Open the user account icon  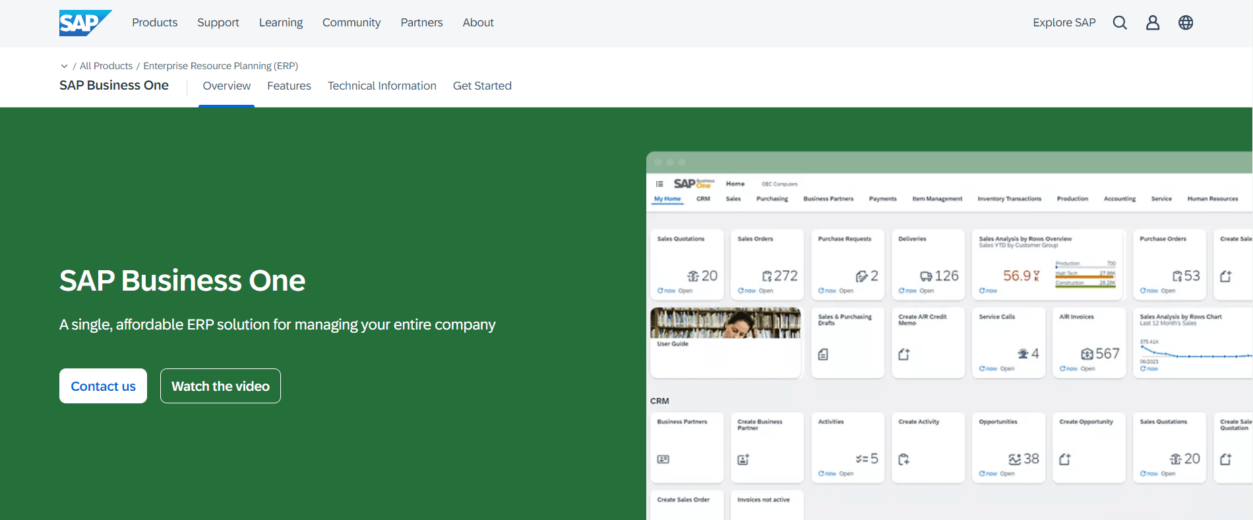click(1153, 22)
